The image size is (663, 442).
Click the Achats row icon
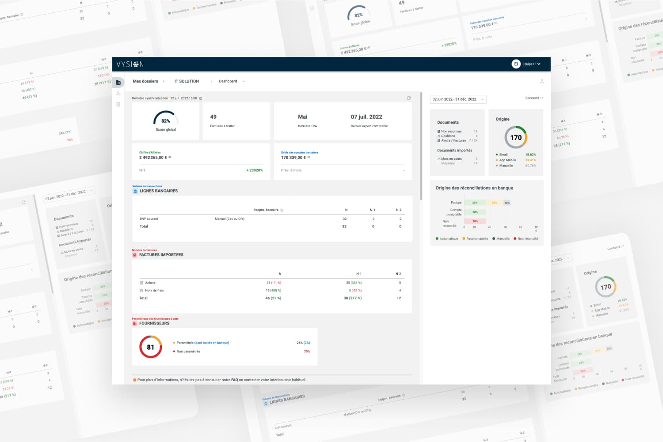click(x=141, y=283)
